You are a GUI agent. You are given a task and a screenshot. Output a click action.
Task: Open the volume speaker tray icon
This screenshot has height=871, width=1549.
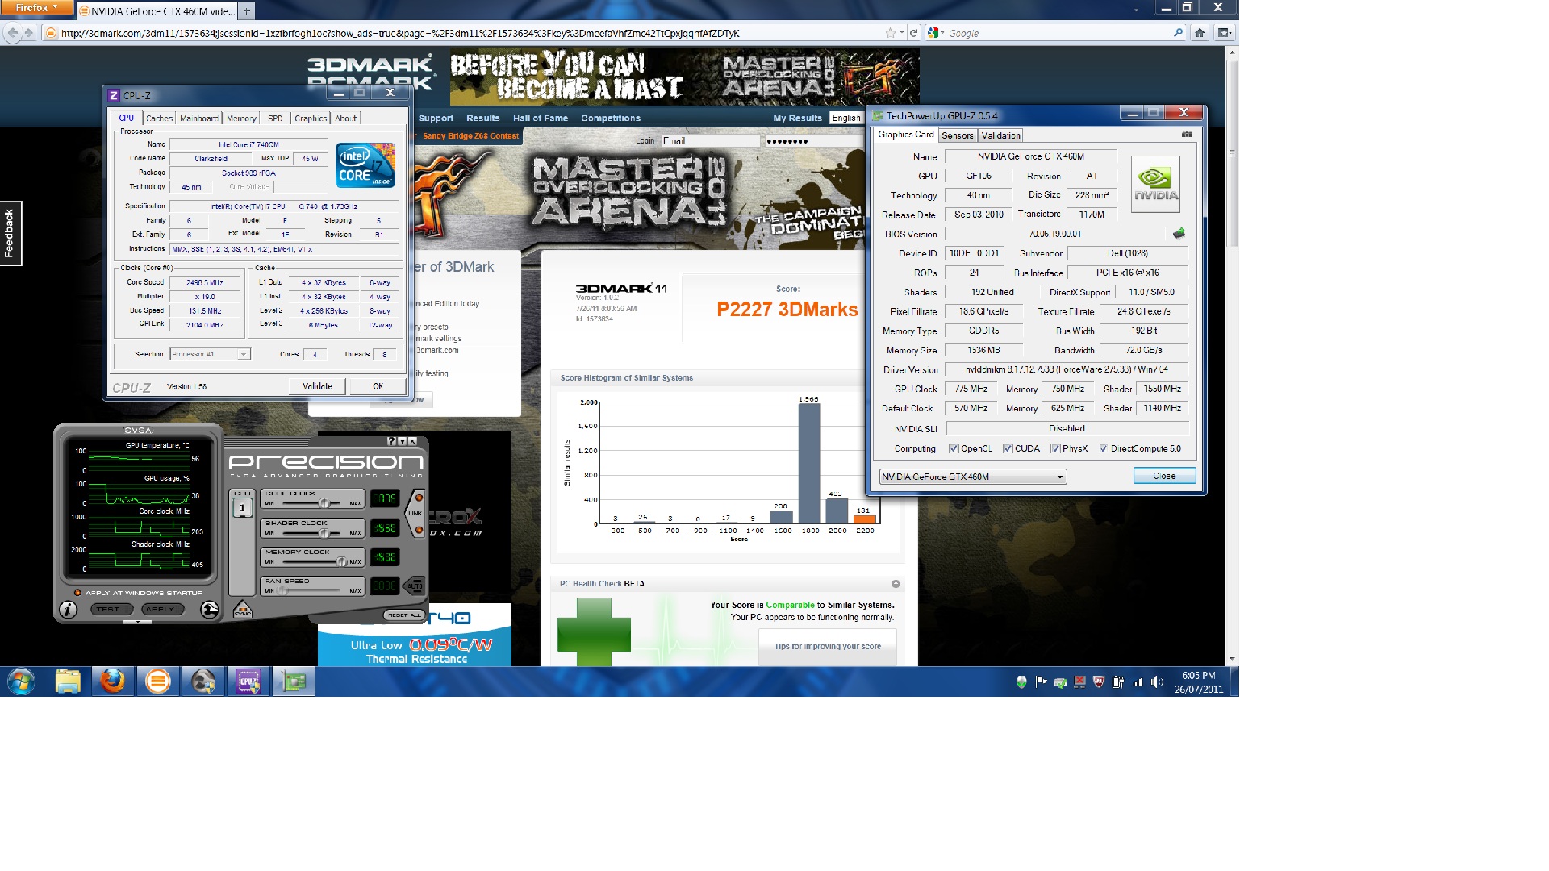(x=1157, y=682)
